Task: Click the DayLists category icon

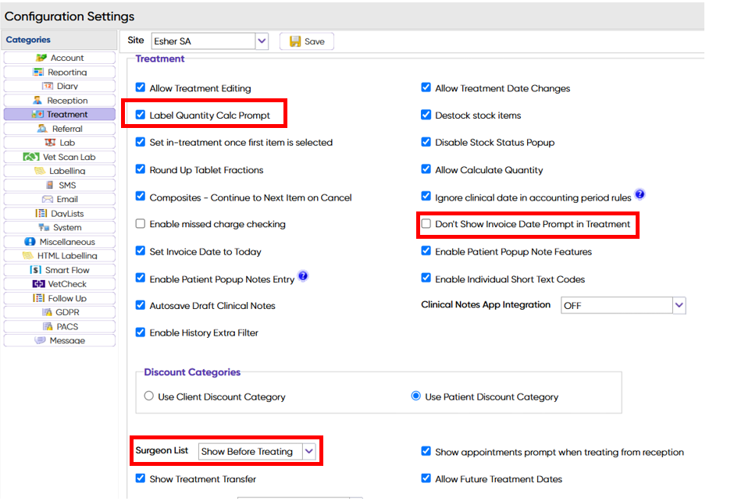Action: click(41, 213)
